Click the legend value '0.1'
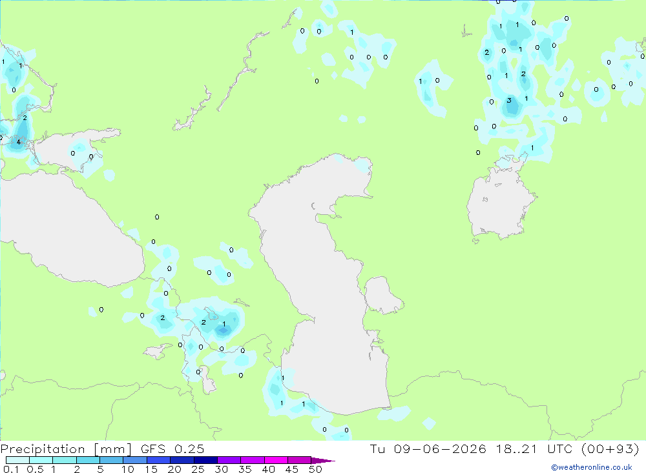 tap(11, 469)
